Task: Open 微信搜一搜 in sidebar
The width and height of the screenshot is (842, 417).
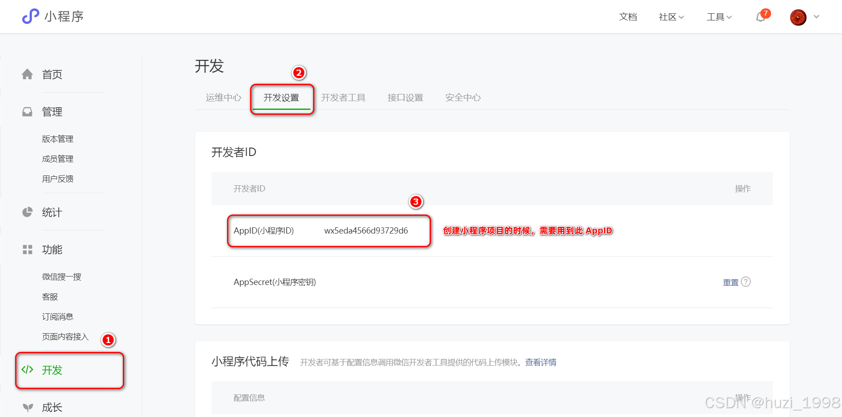Action: click(62, 277)
